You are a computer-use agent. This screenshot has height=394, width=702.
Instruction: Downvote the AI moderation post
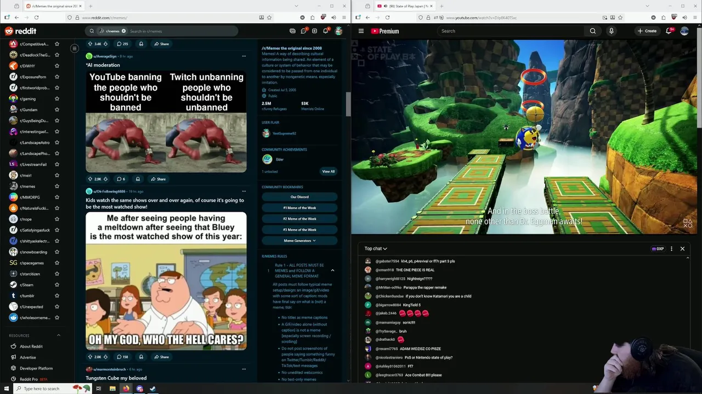click(105, 179)
